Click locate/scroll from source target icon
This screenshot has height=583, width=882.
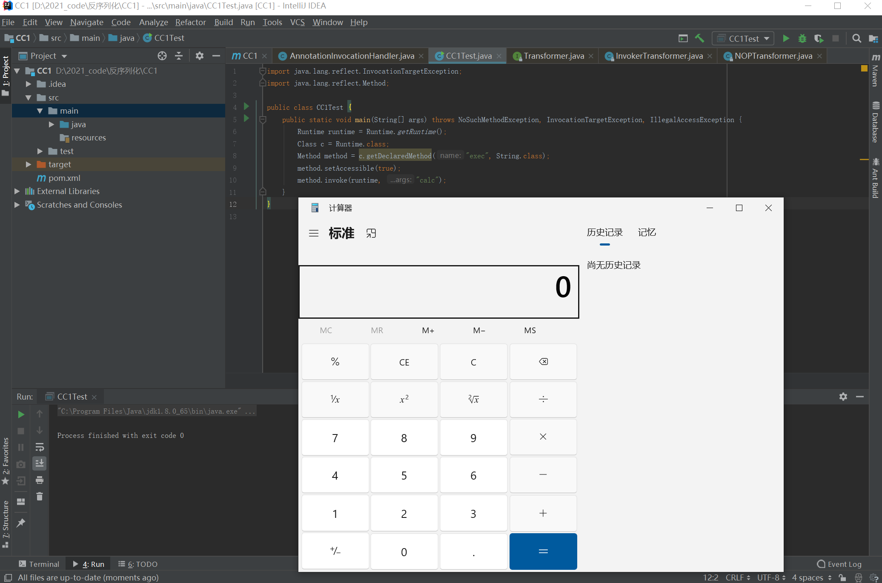[x=162, y=56]
